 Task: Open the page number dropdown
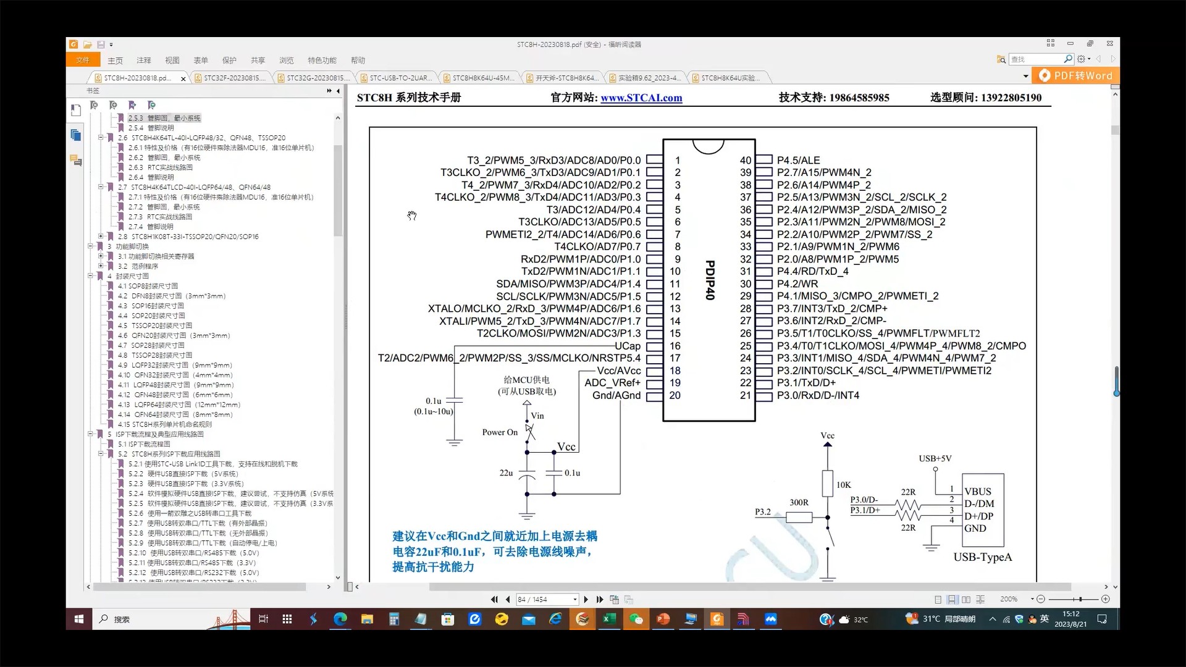click(x=575, y=600)
